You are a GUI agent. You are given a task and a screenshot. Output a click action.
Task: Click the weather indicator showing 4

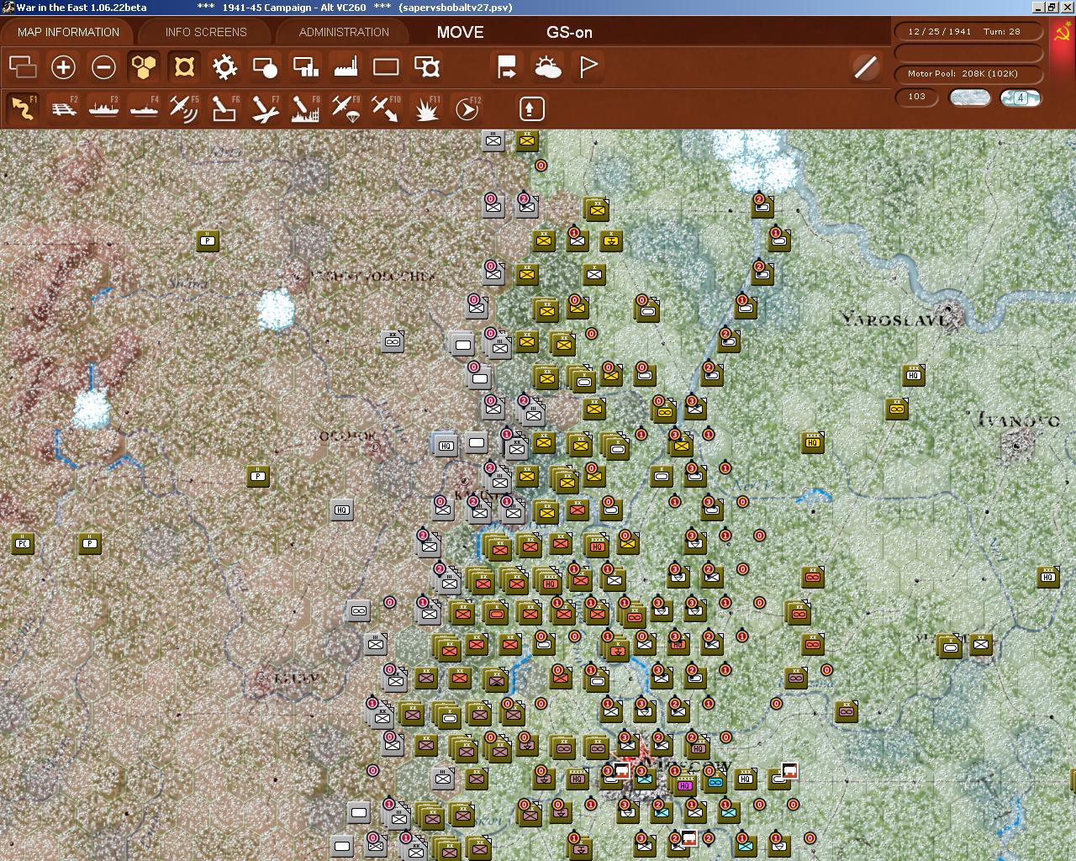[1021, 98]
